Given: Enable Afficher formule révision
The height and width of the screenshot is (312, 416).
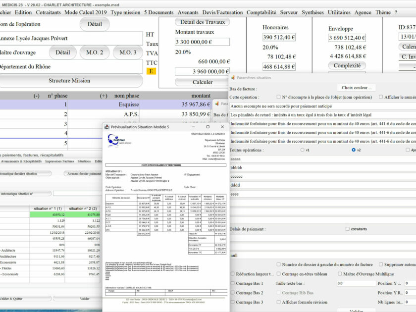Looking at the screenshot, I should (x=278, y=302).
